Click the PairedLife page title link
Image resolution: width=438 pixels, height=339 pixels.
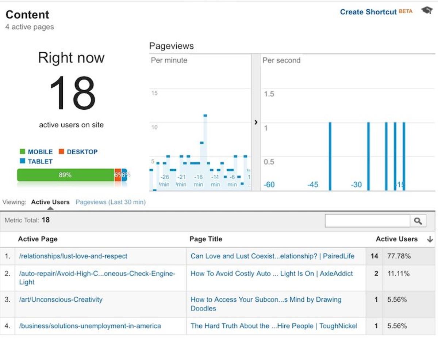[272, 256]
